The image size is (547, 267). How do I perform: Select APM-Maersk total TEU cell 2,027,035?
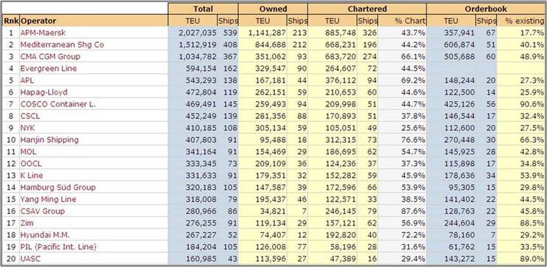(x=197, y=33)
